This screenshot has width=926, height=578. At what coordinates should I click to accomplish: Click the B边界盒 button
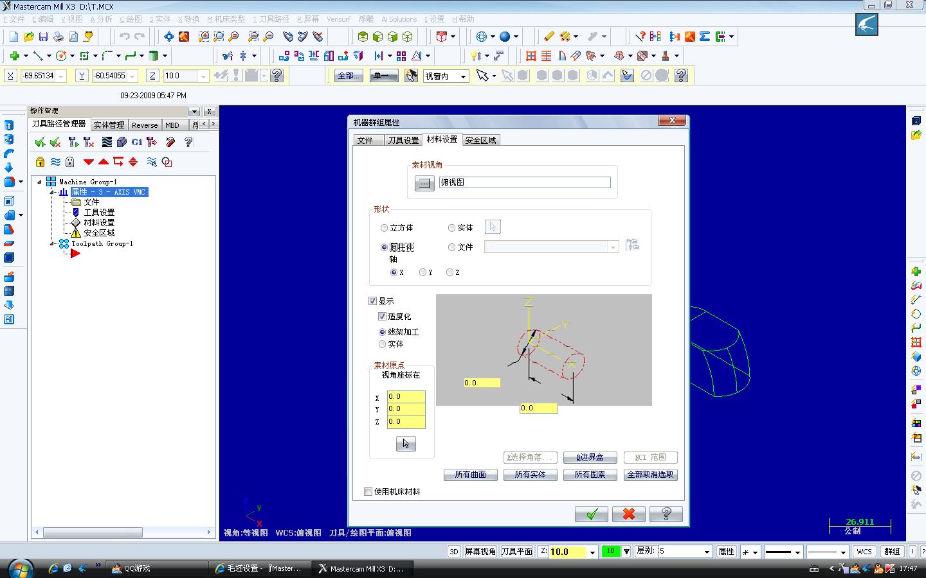(590, 457)
